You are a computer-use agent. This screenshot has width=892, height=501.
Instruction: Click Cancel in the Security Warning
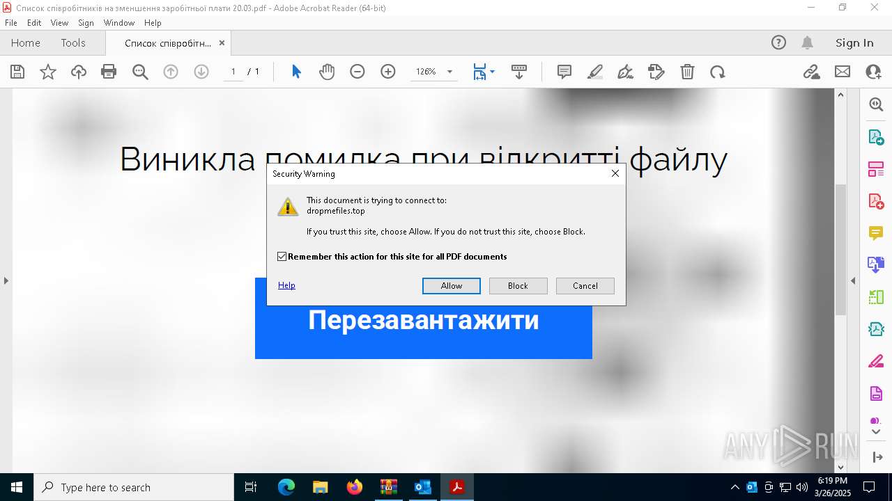coord(585,286)
